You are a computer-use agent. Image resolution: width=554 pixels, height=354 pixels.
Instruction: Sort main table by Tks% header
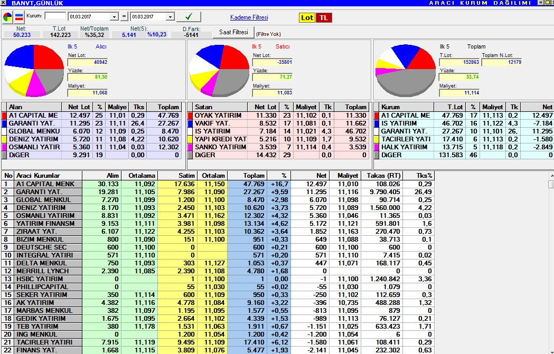tap(419, 175)
